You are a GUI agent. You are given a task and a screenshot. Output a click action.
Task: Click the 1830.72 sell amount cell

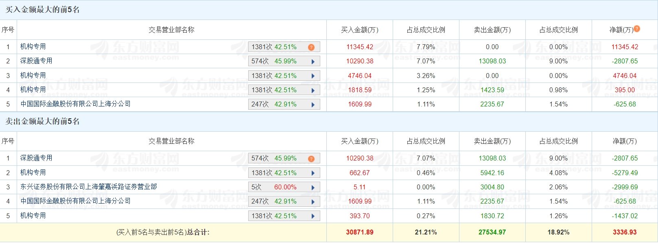click(x=492, y=216)
